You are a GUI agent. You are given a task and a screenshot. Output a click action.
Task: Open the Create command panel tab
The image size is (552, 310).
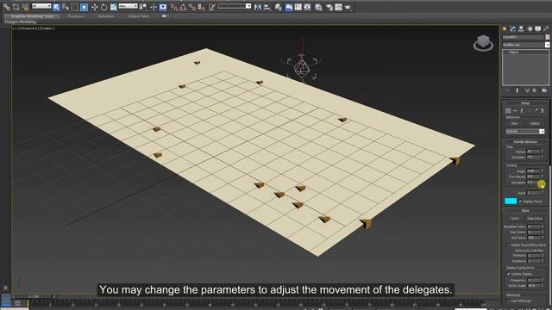505,28
